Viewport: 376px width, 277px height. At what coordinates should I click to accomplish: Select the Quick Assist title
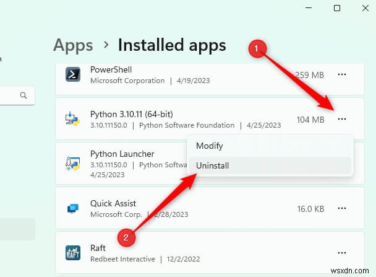click(x=113, y=203)
